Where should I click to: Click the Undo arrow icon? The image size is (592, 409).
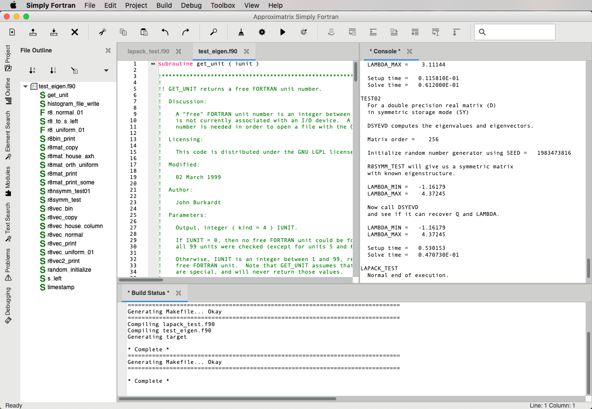(165, 32)
